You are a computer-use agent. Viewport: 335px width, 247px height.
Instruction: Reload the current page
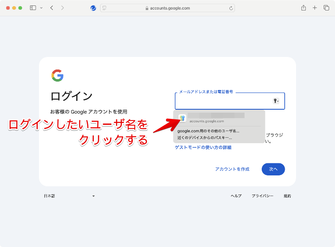pyautogui.click(x=231, y=8)
